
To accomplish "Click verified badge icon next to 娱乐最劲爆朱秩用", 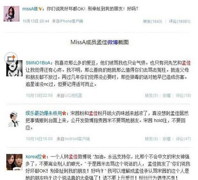I will click(x=64, y=113).
